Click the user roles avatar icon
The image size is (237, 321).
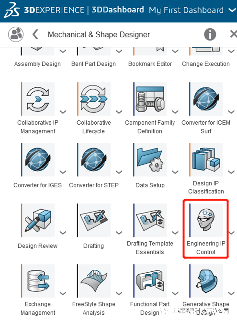click(x=16, y=34)
